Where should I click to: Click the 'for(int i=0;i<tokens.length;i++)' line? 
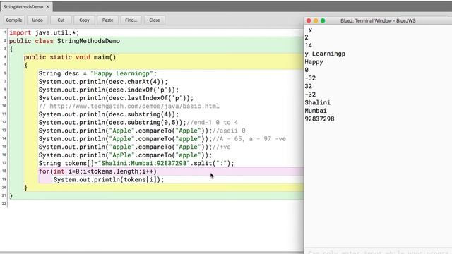(97, 171)
